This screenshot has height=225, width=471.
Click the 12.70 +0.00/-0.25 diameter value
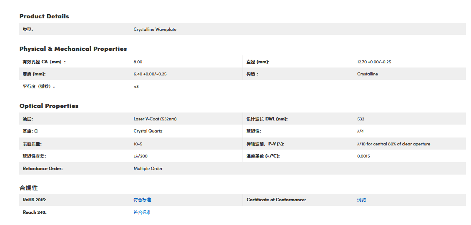pyautogui.click(x=374, y=62)
